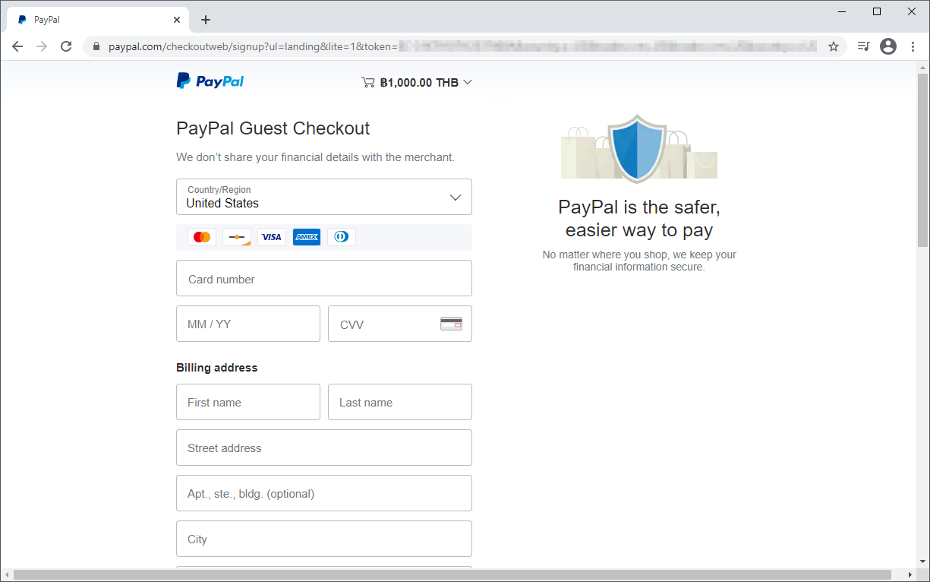The image size is (930, 582).
Task: Open a new tab with the plus button
Action: [x=206, y=20]
